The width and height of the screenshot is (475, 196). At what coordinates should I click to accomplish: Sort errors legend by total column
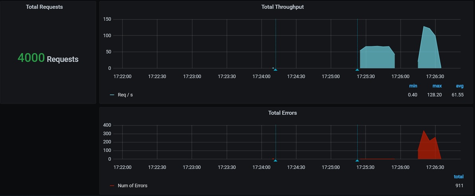click(x=458, y=176)
